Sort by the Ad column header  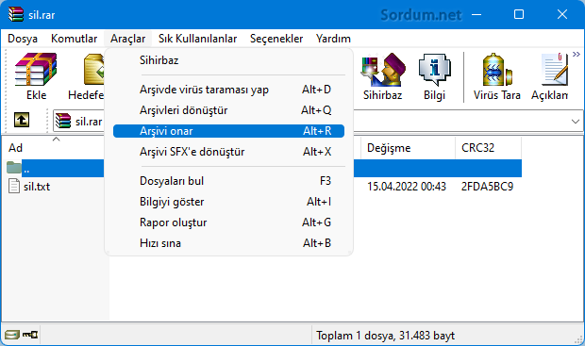[54, 148]
